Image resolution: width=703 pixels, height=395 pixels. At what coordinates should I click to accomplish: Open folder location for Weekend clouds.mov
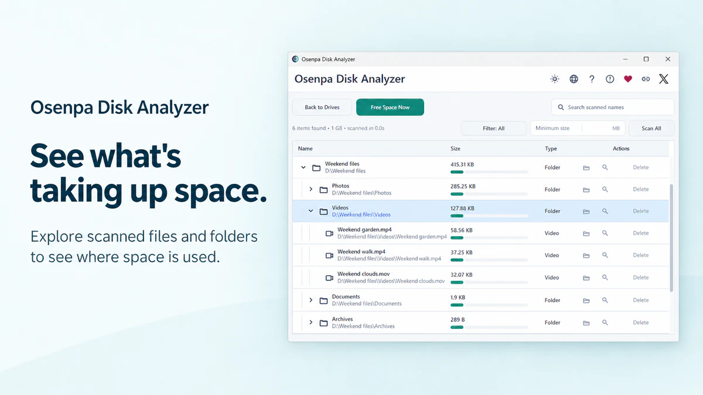[586, 278]
